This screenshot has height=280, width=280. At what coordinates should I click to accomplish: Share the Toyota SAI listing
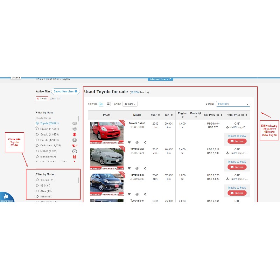point(145,168)
